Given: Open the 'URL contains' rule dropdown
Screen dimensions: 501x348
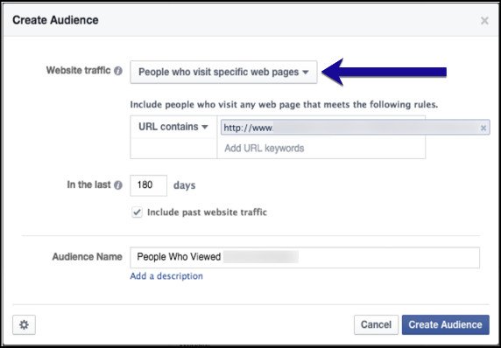Looking at the screenshot, I should pos(173,127).
